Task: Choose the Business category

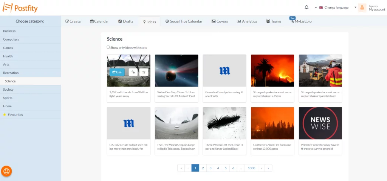Action: (x=30, y=31)
